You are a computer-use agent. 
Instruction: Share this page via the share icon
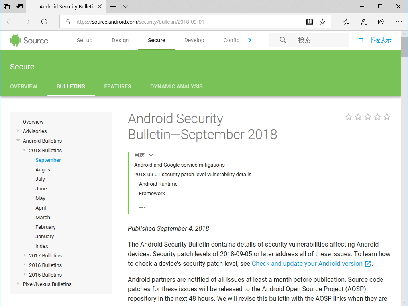coord(381,22)
